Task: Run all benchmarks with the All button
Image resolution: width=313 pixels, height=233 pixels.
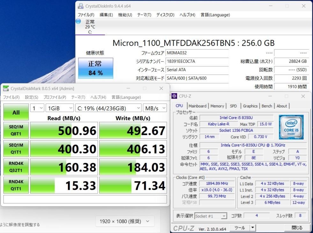Action: 16,112
